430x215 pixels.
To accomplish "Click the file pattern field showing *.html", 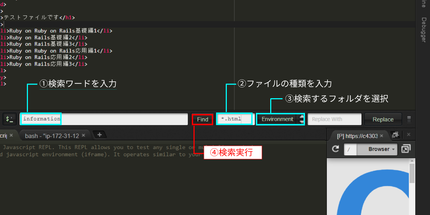I will coord(235,119).
